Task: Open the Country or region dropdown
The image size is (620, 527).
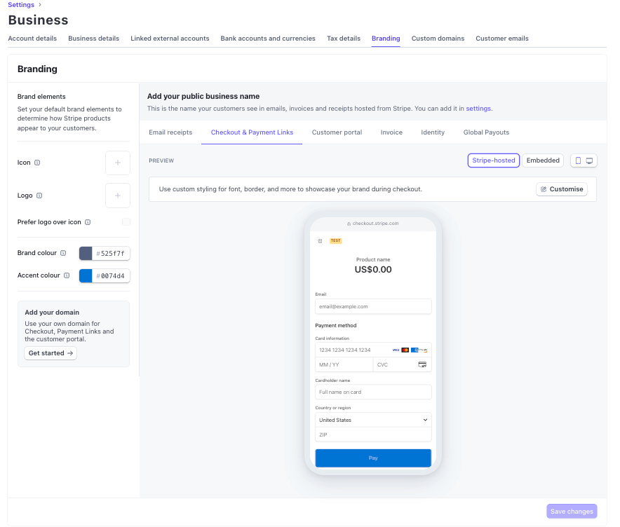Action: [373, 420]
